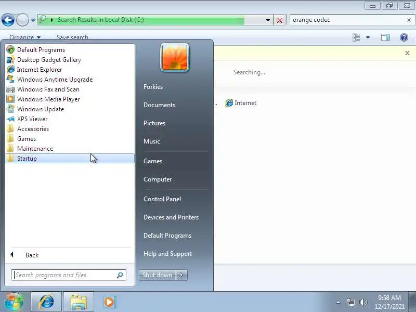Open Control Panel

tap(162, 199)
